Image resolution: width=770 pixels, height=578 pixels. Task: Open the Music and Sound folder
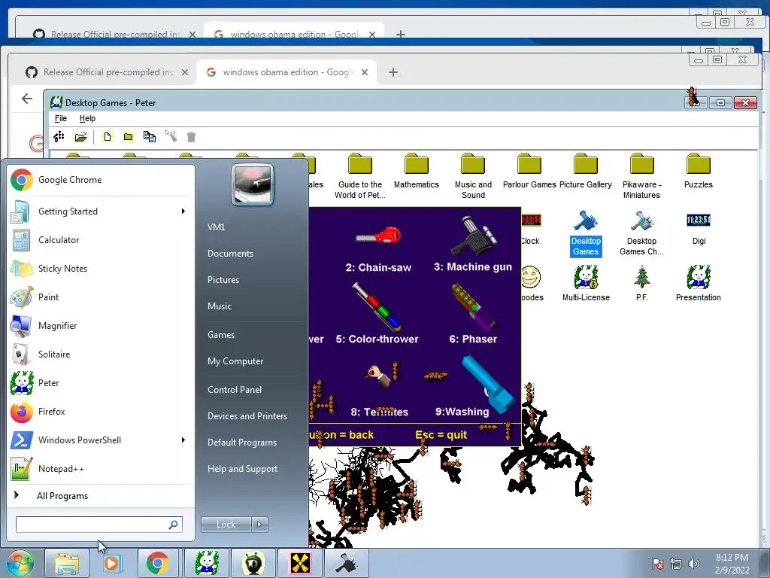click(x=473, y=176)
